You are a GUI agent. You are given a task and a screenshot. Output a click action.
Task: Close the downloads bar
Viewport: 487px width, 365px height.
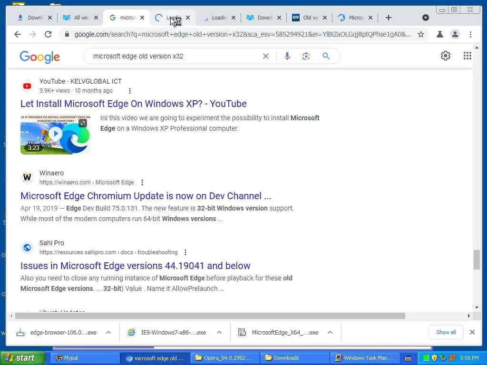472,332
